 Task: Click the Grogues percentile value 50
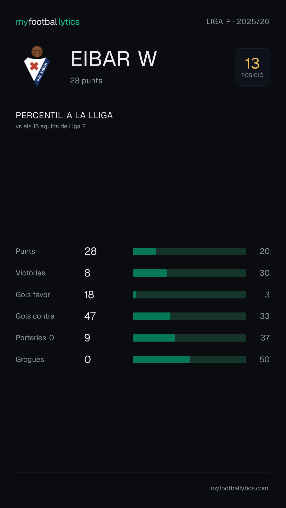tap(265, 360)
